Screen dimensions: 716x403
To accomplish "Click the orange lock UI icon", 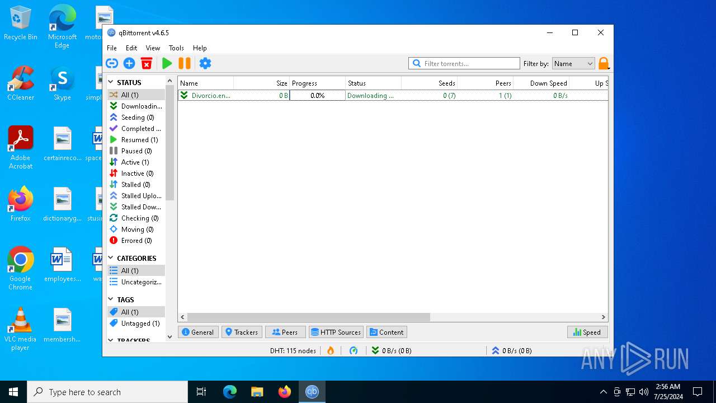I will (x=603, y=63).
